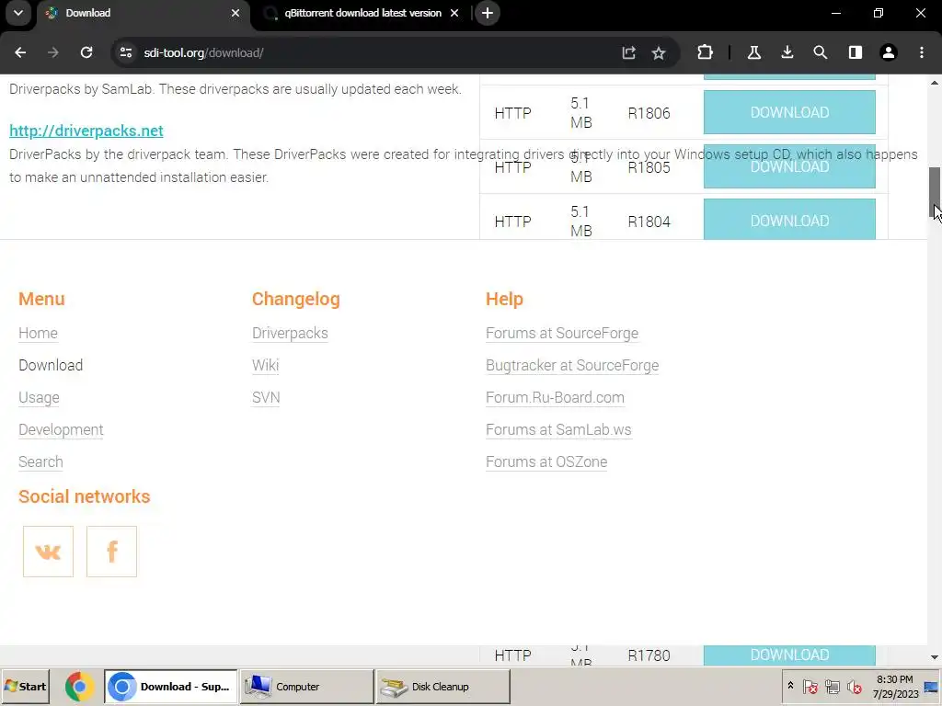This screenshot has width=942, height=706.
Task: Open the Extensions puzzle icon
Action: tap(705, 52)
